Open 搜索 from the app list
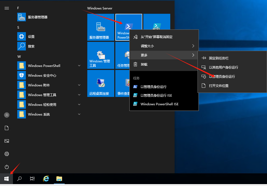 coord(49,46)
